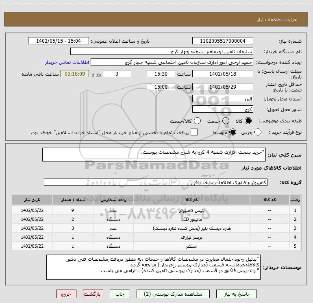This screenshot has height=303, width=313.
Task: Click the remaining time countdown 00:18:09
Action: pyautogui.click(x=75, y=74)
